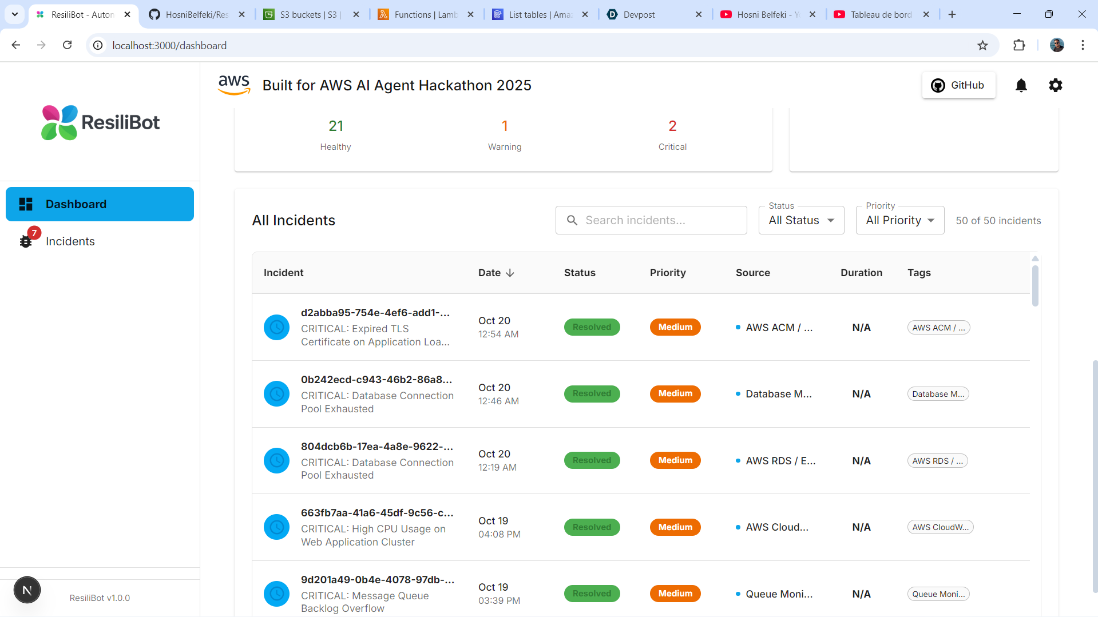Sort table by Status column
Viewport: 1098px width, 617px height.
coord(580,273)
